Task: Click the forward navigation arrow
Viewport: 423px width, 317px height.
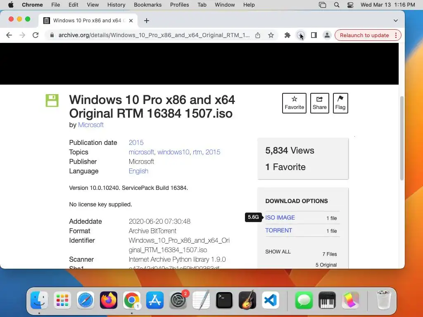Action: pyautogui.click(x=22, y=35)
